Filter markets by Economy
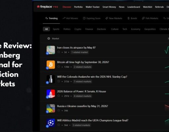The height and width of the screenshot is (132, 169). pyautogui.click(x=136, y=29)
